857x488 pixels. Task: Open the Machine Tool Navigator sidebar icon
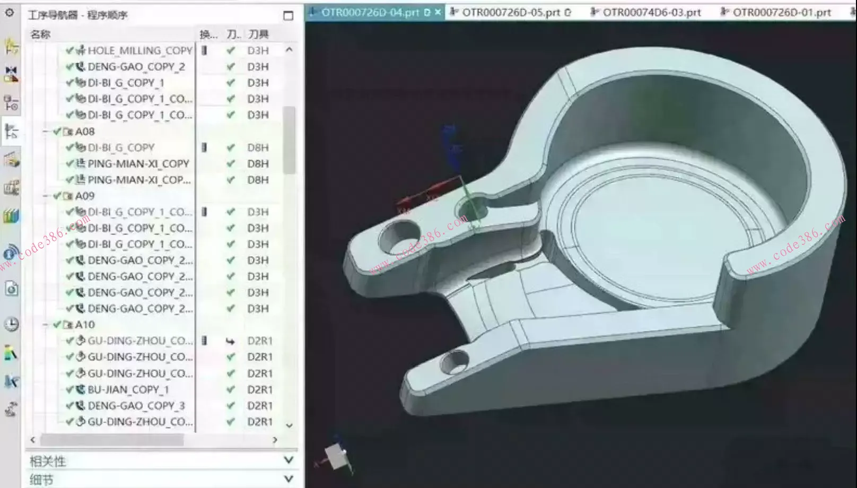pos(11,159)
